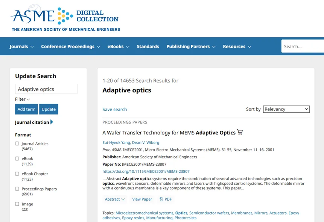The image size is (324, 222).
Task: Click the chevron next to Abstract
Action: point(123,199)
